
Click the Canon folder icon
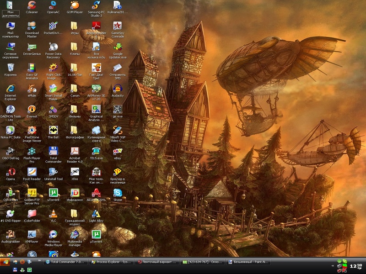(74, 89)
